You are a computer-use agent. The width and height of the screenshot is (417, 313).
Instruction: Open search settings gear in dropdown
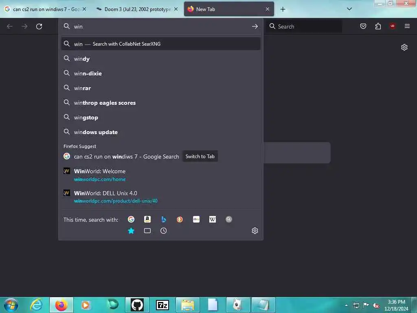click(x=255, y=231)
